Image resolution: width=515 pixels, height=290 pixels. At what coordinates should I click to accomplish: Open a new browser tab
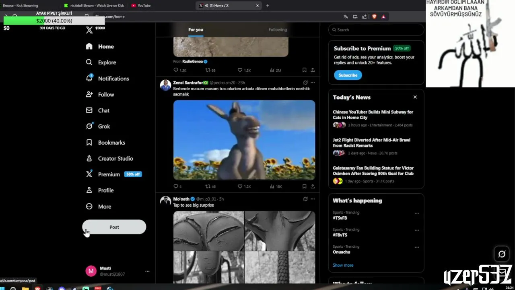(268, 6)
